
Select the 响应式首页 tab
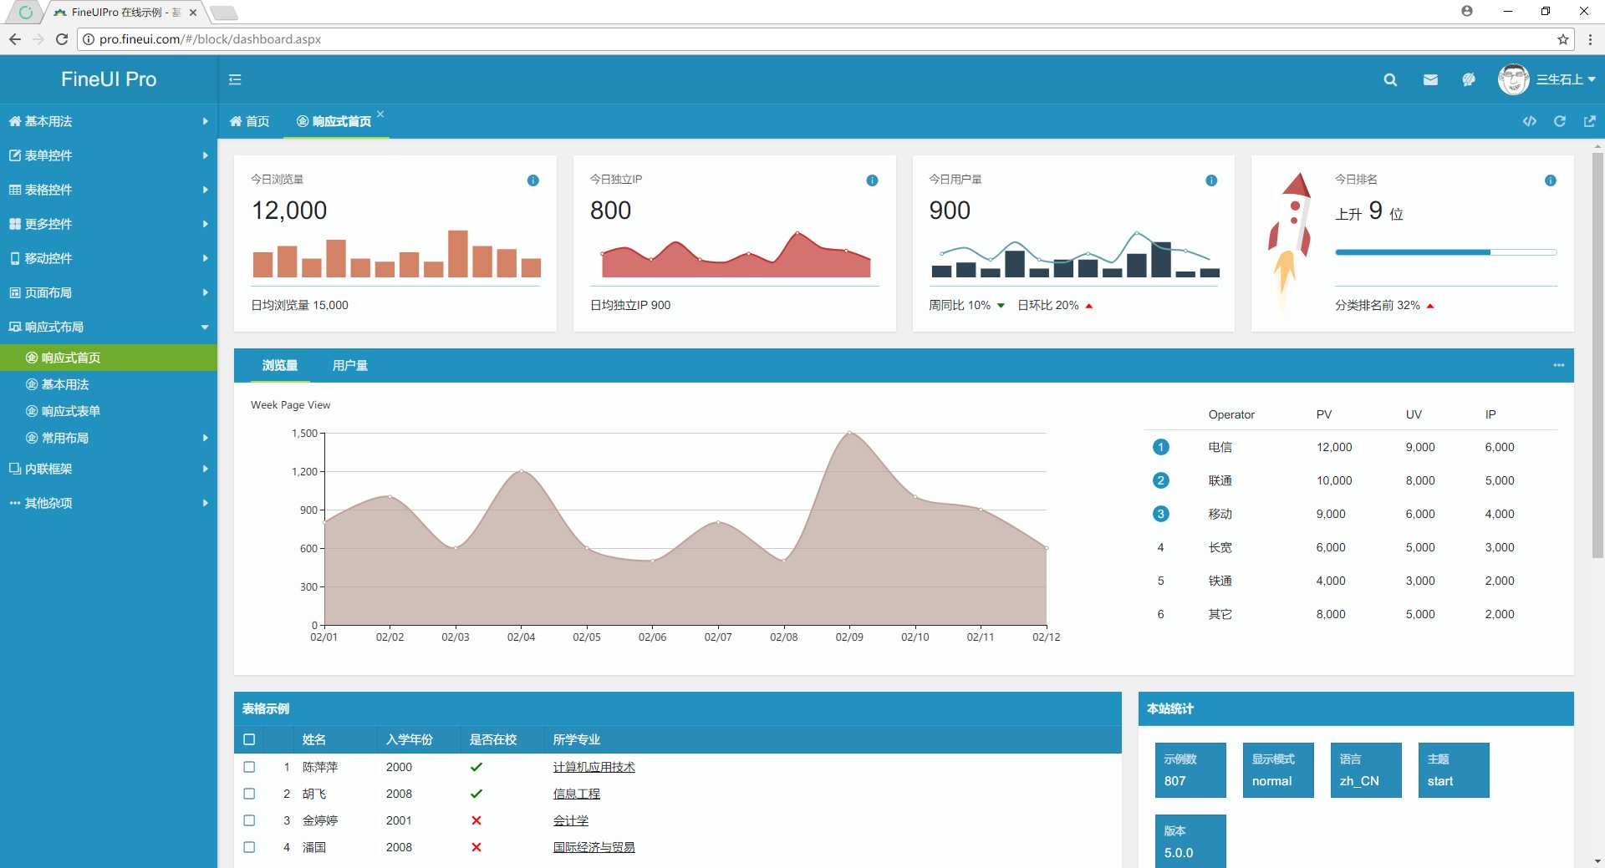(x=334, y=121)
